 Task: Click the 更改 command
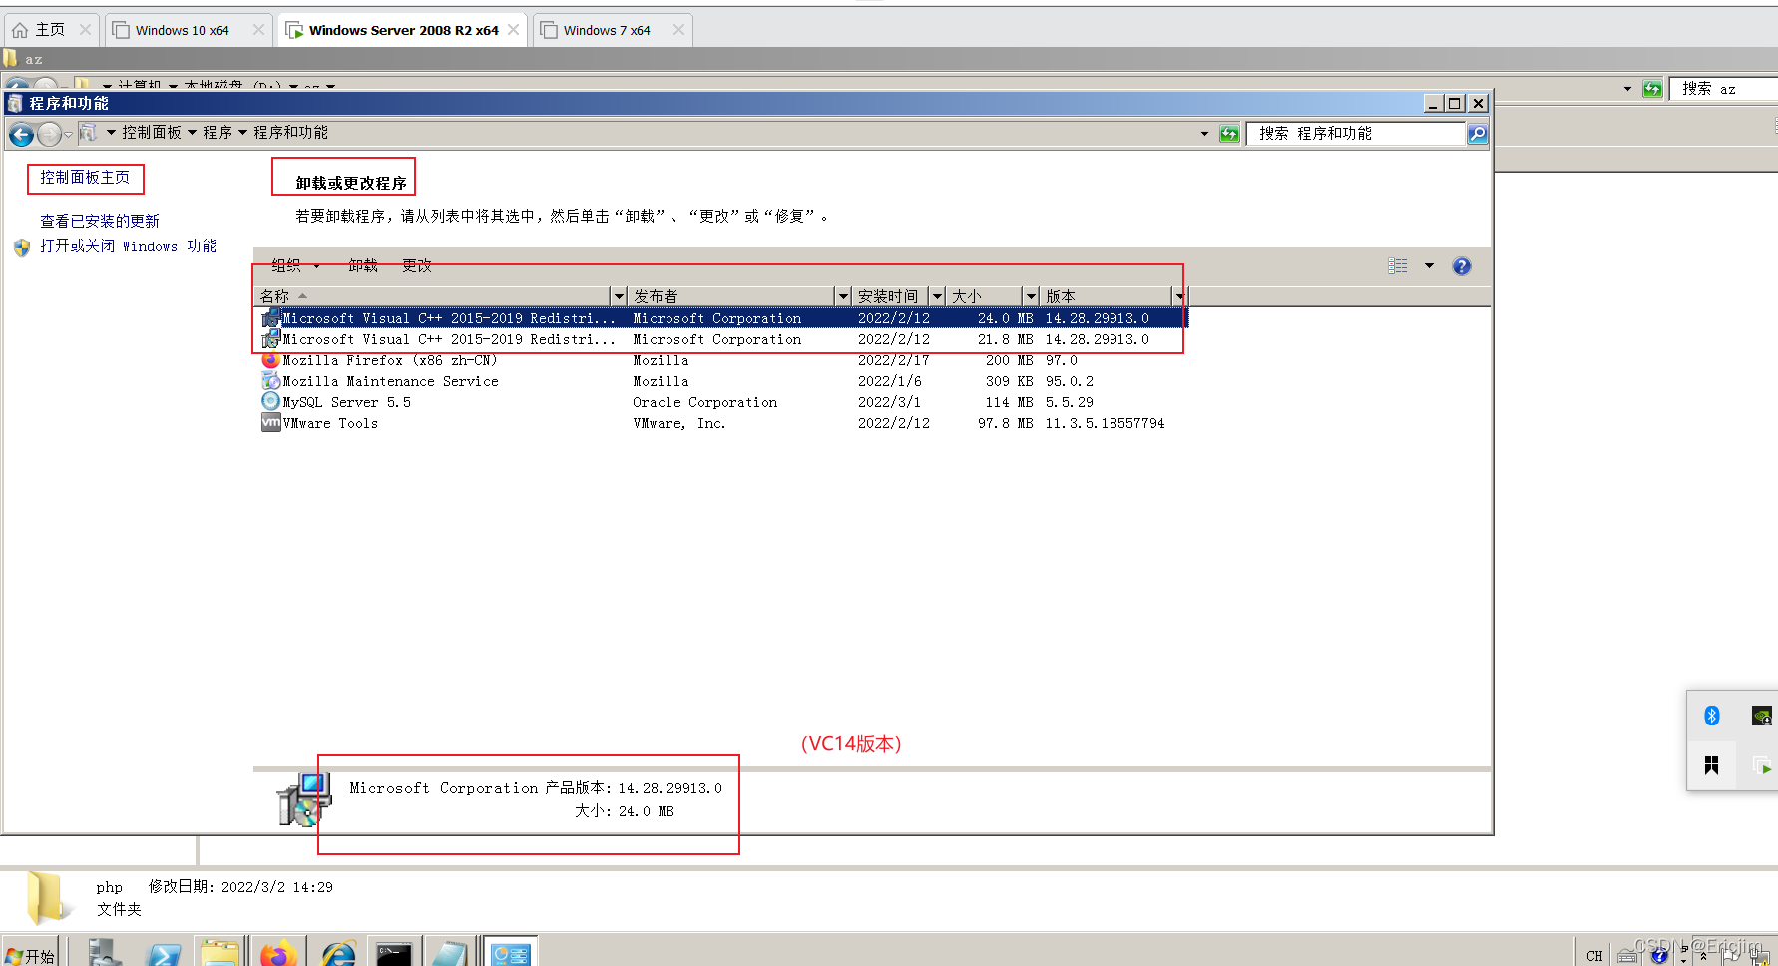coord(417,266)
